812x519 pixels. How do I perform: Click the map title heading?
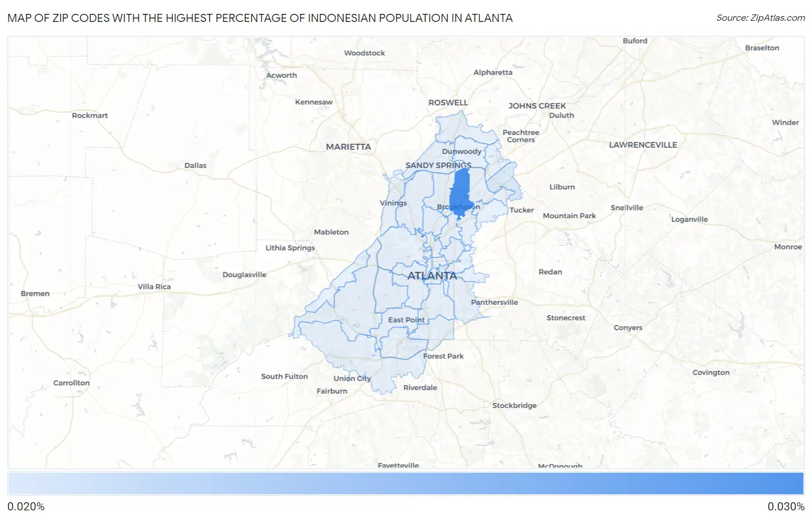(260, 18)
